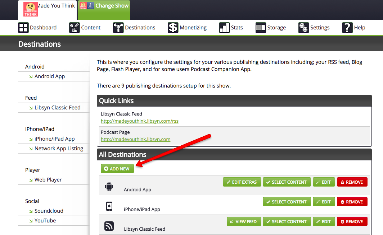
Task: Click REMOVE for iPhone/iPad App
Action: tap(352, 202)
